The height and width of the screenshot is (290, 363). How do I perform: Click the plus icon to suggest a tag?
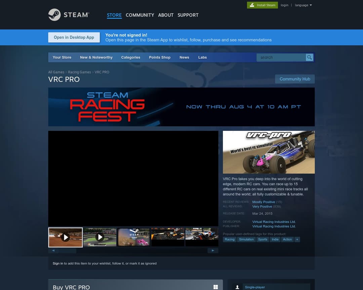coord(296,239)
